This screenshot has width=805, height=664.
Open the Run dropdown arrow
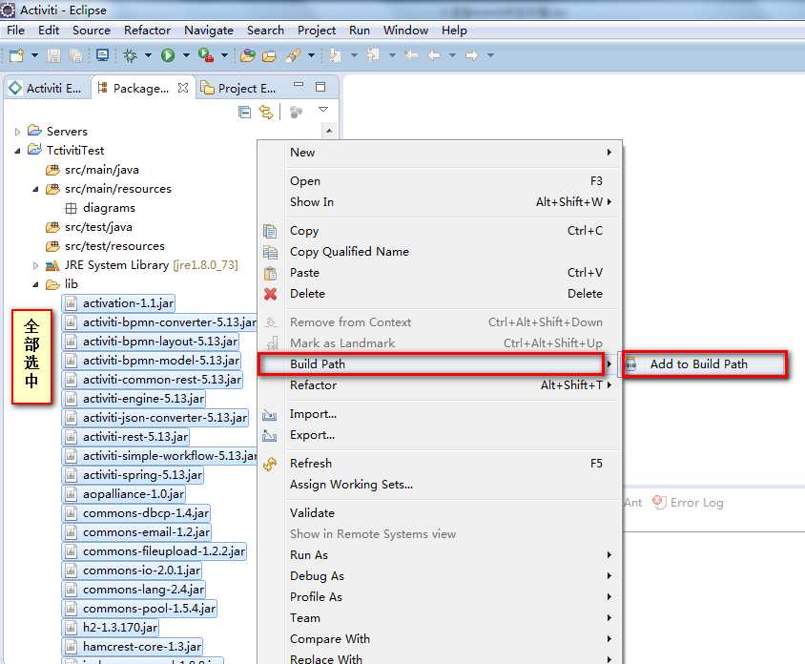(x=186, y=55)
